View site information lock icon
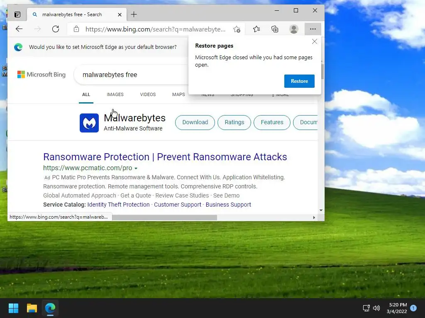This screenshot has width=425, height=318. pos(76,29)
